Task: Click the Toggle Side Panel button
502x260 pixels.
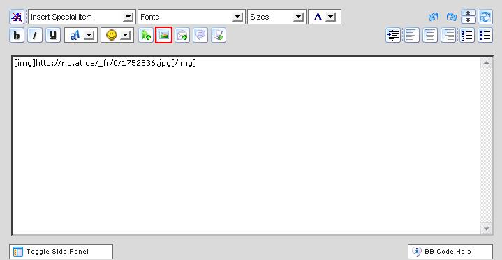Action: (x=61, y=252)
